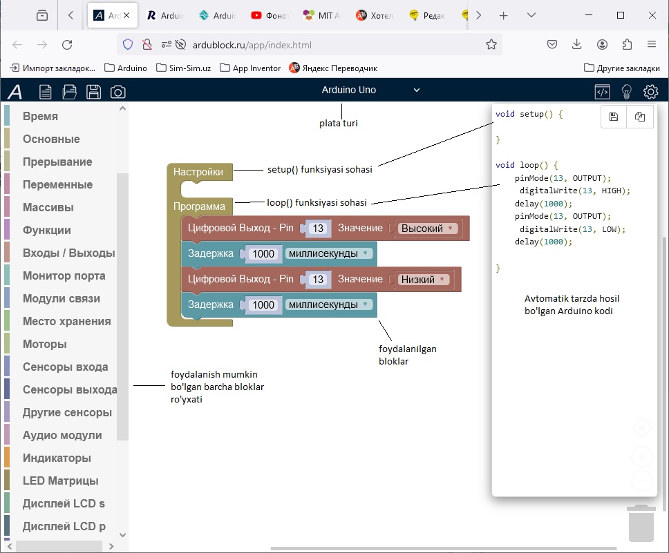669x553 pixels.
Task: Copy the generated Arduino code
Action: pyautogui.click(x=640, y=117)
